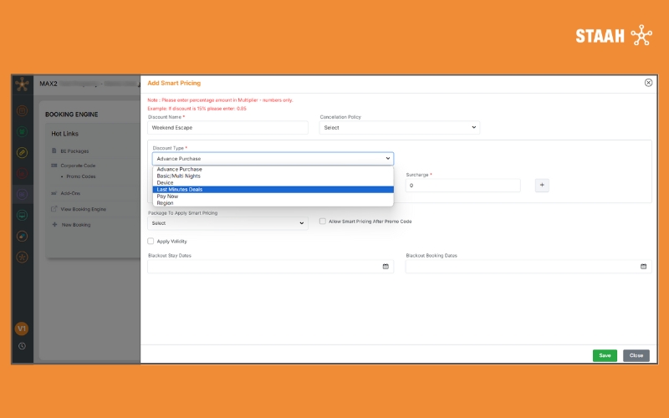Open Package To Apply Smart Pricing dropdown
The image size is (669, 418).
227,223
